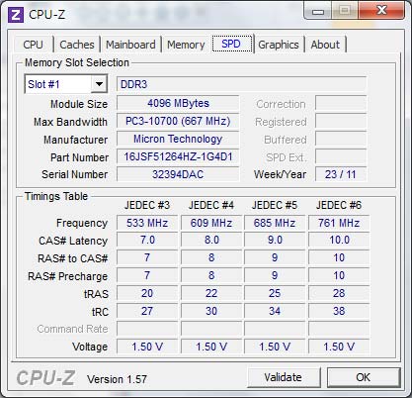The image size is (412, 398).
Task: Click tRAS value 25
Action: coord(275,293)
